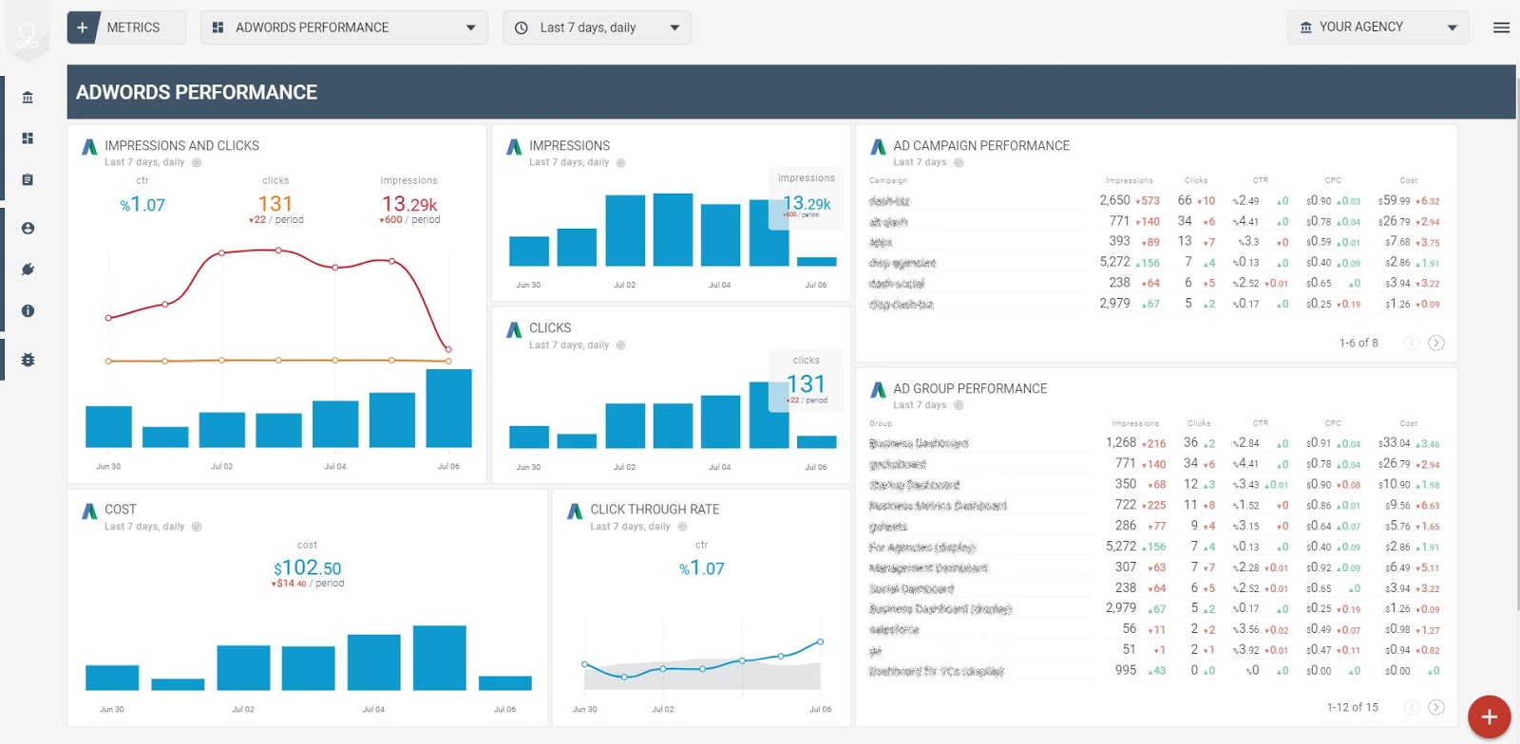The height and width of the screenshot is (744, 1520).
Task: Click the 1-6 of 8 pagination text
Action: point(1358,343)
